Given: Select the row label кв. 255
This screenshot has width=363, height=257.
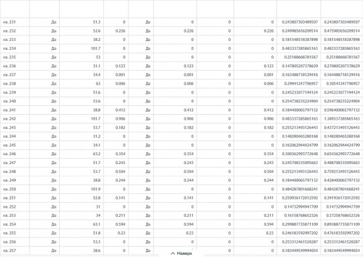Looking at the screenshot, I should 9,233.
